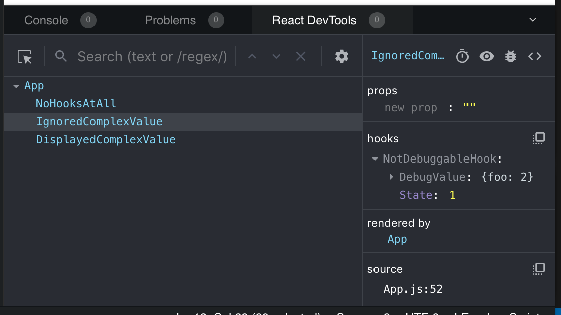Open the panel options chevron dropdown

532,20
